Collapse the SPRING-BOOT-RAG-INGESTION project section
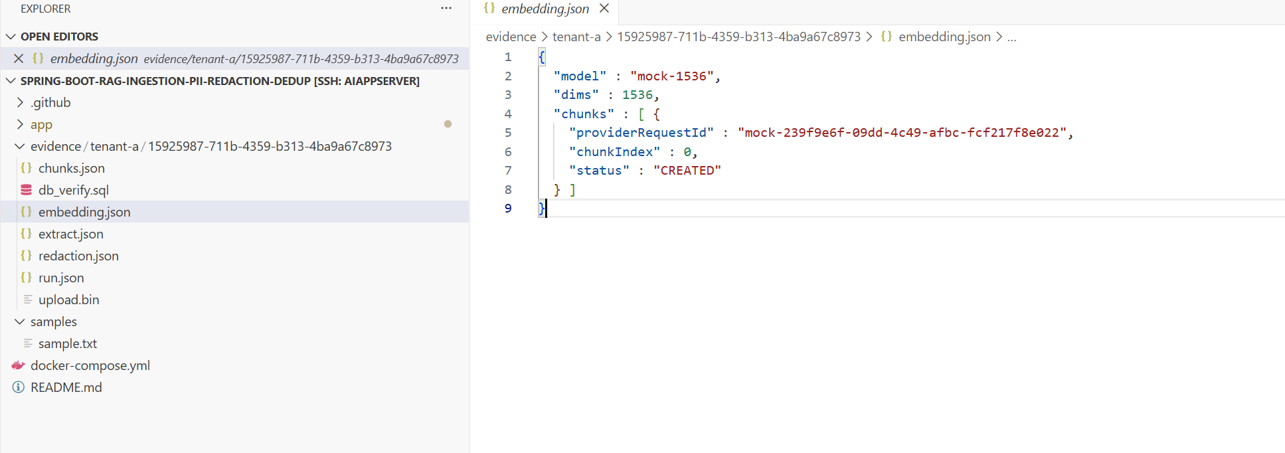Image resolution: width=1285 pixels, height=453 pixels. [x=11, y=81]
